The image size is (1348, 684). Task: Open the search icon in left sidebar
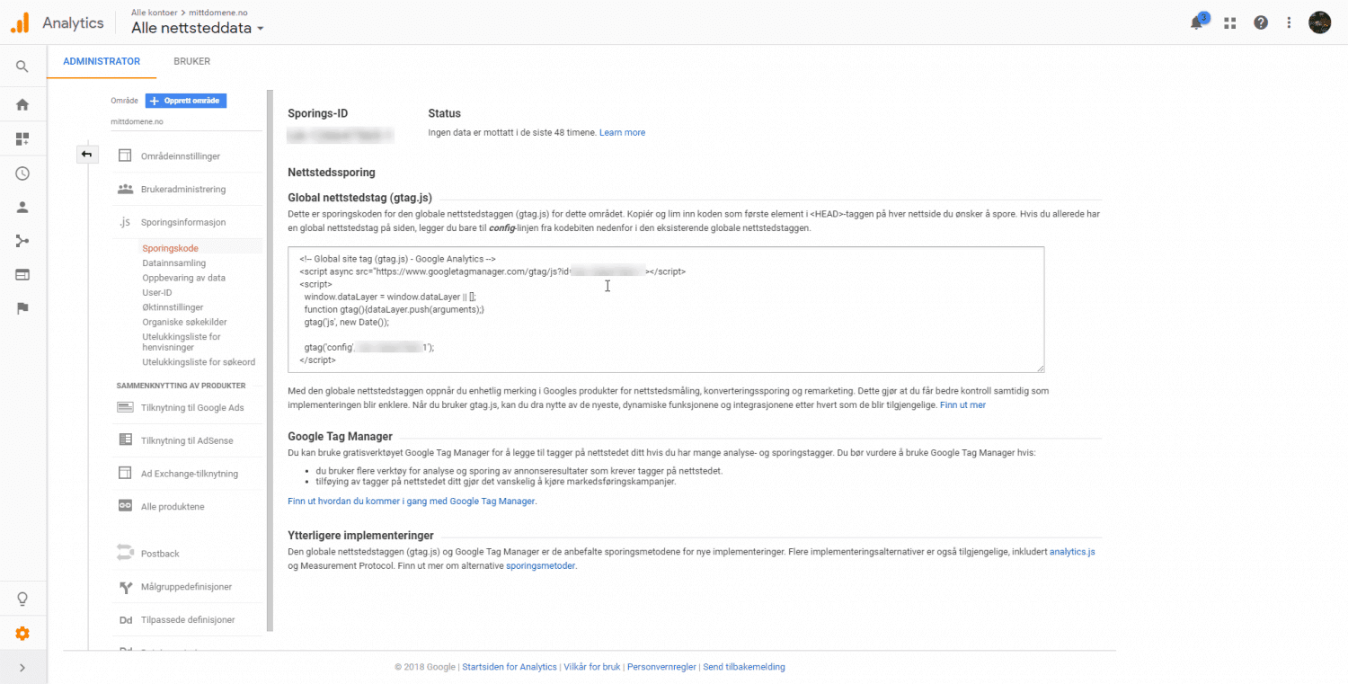click(x=22, y=67)
